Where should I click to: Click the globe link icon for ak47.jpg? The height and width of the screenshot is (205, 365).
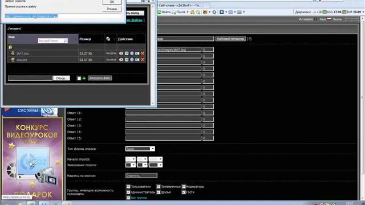132,53
